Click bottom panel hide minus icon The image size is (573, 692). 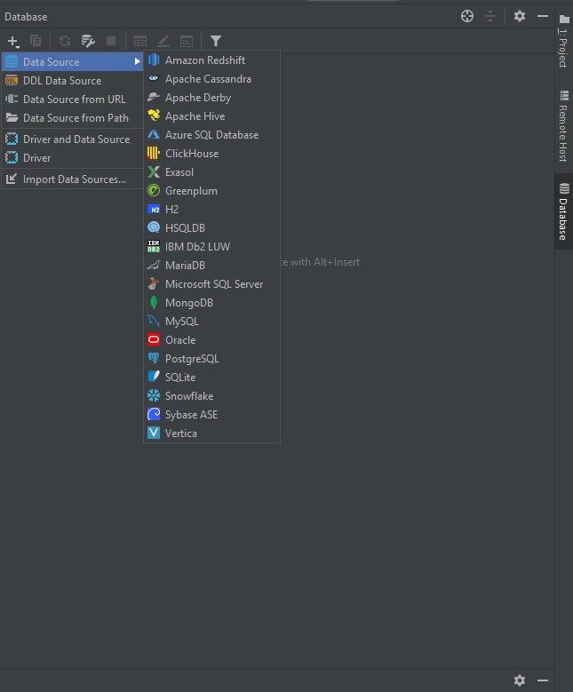(x=543, y=680)
